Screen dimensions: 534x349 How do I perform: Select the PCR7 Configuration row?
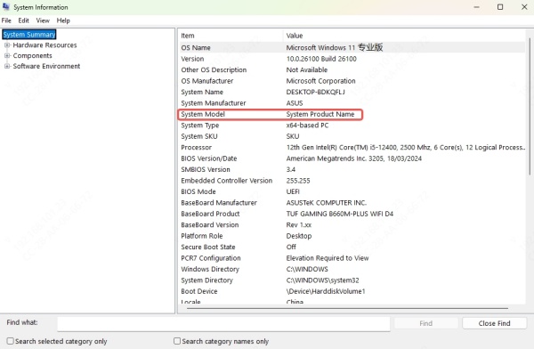[352, 258]
